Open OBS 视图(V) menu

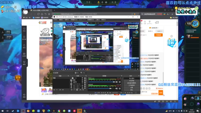pyautogui.click(x=67, y=20)
